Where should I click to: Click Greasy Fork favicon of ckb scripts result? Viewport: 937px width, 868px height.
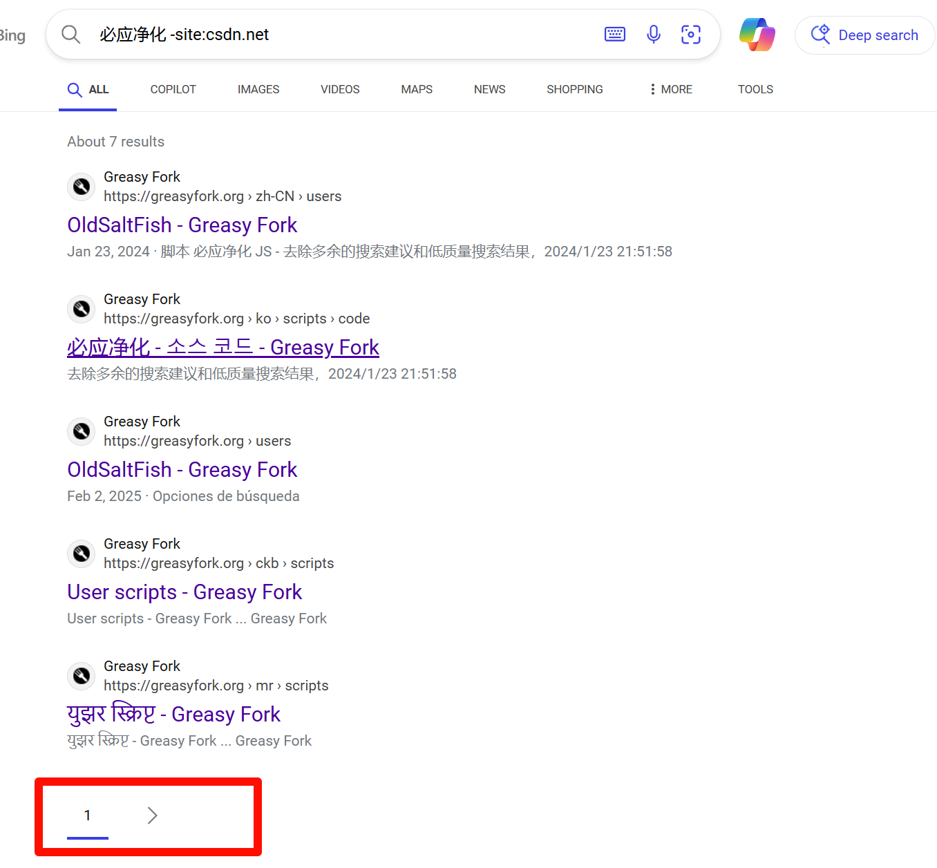coord(82,554)
